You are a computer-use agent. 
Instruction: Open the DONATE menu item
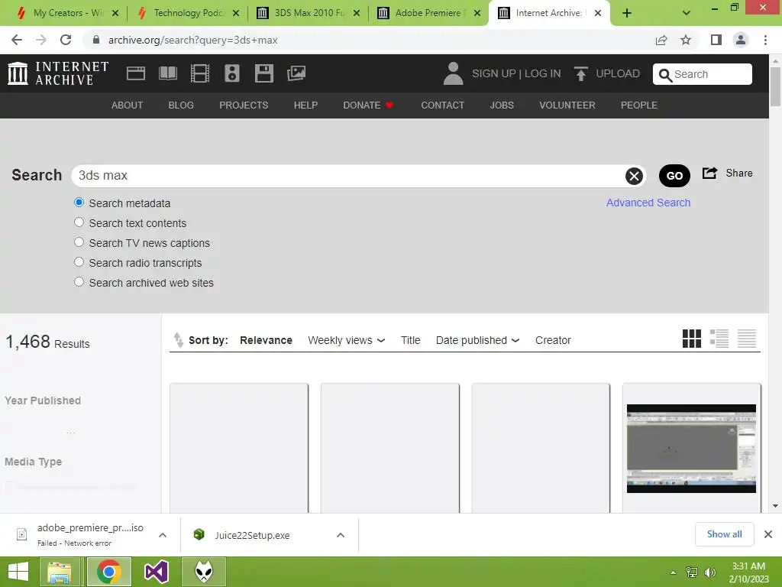point(368,105)
